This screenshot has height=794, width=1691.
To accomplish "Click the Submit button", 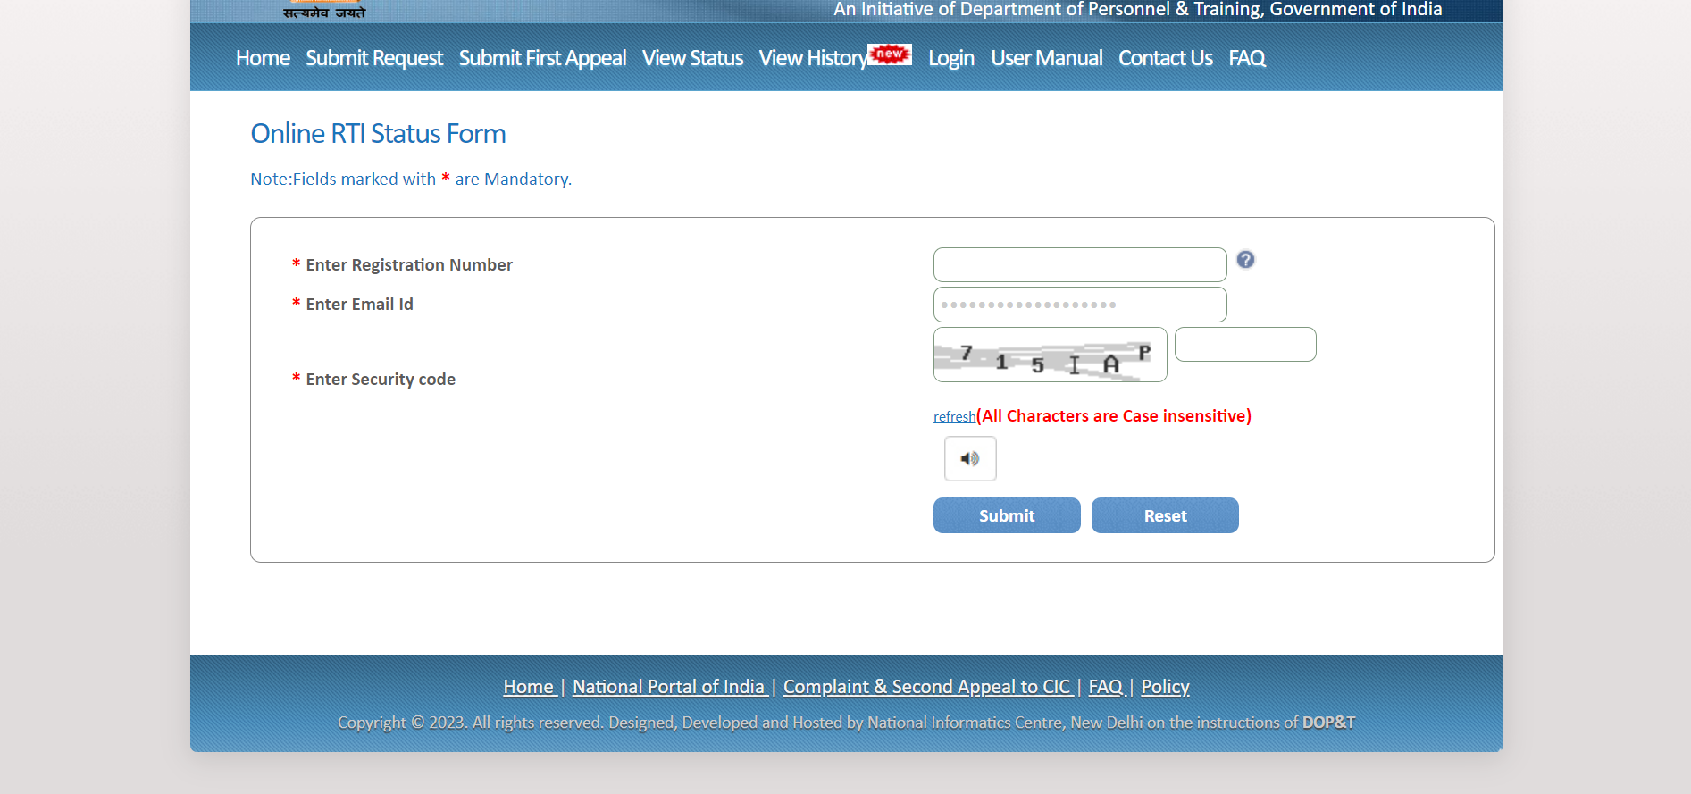I will tap(1007, 515).
